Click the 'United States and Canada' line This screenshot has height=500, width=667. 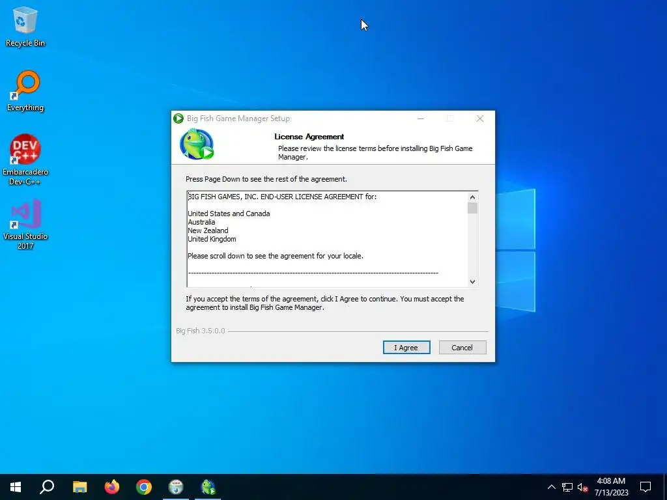pyautogui.click(x=229, y=214)
